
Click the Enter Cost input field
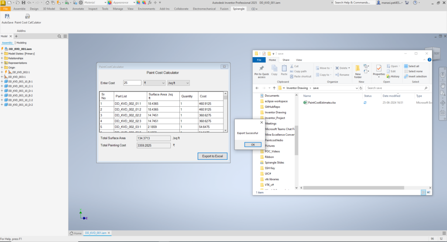[132, 83]
